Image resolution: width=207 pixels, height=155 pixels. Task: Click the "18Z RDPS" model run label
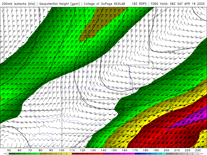pyautogui.click(x=139, y=4)
